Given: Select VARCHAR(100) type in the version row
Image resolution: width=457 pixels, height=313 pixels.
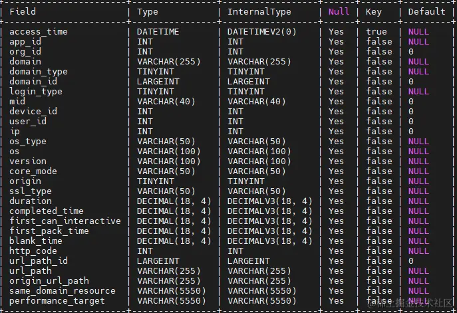Looking at the screenshot, I should 169,161.
